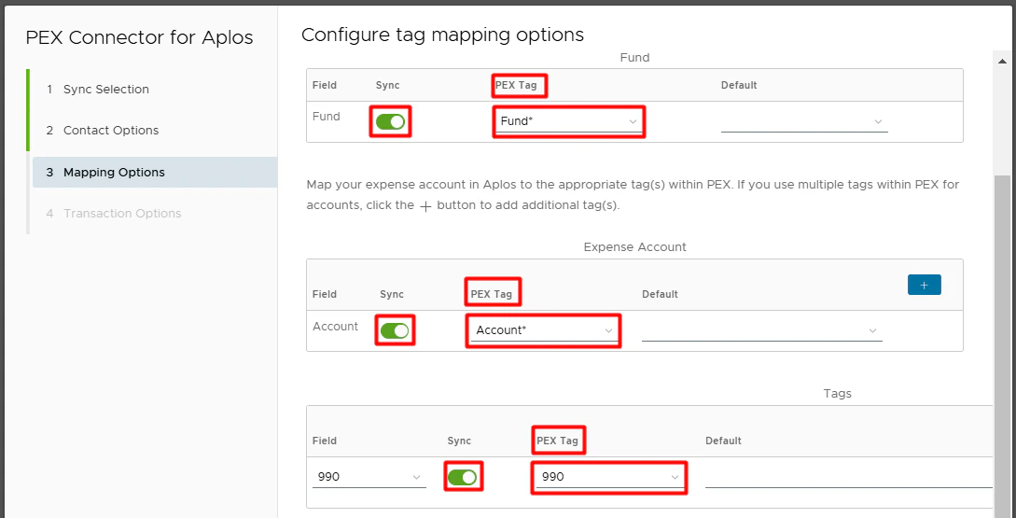
Task: Open the 990 PEX Tag dropdown
Action: pos(610,477)
